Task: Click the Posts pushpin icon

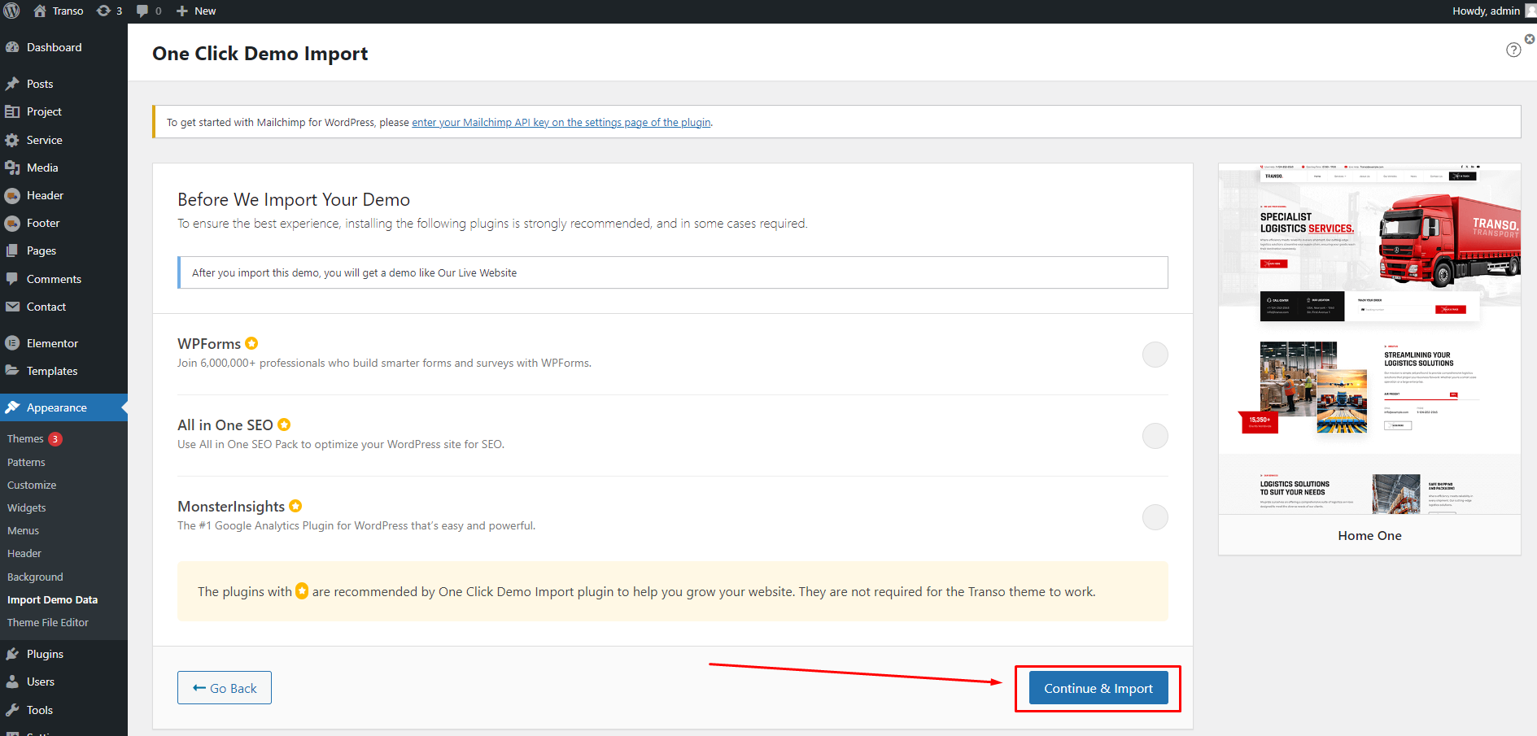Action: coord(12,84)
